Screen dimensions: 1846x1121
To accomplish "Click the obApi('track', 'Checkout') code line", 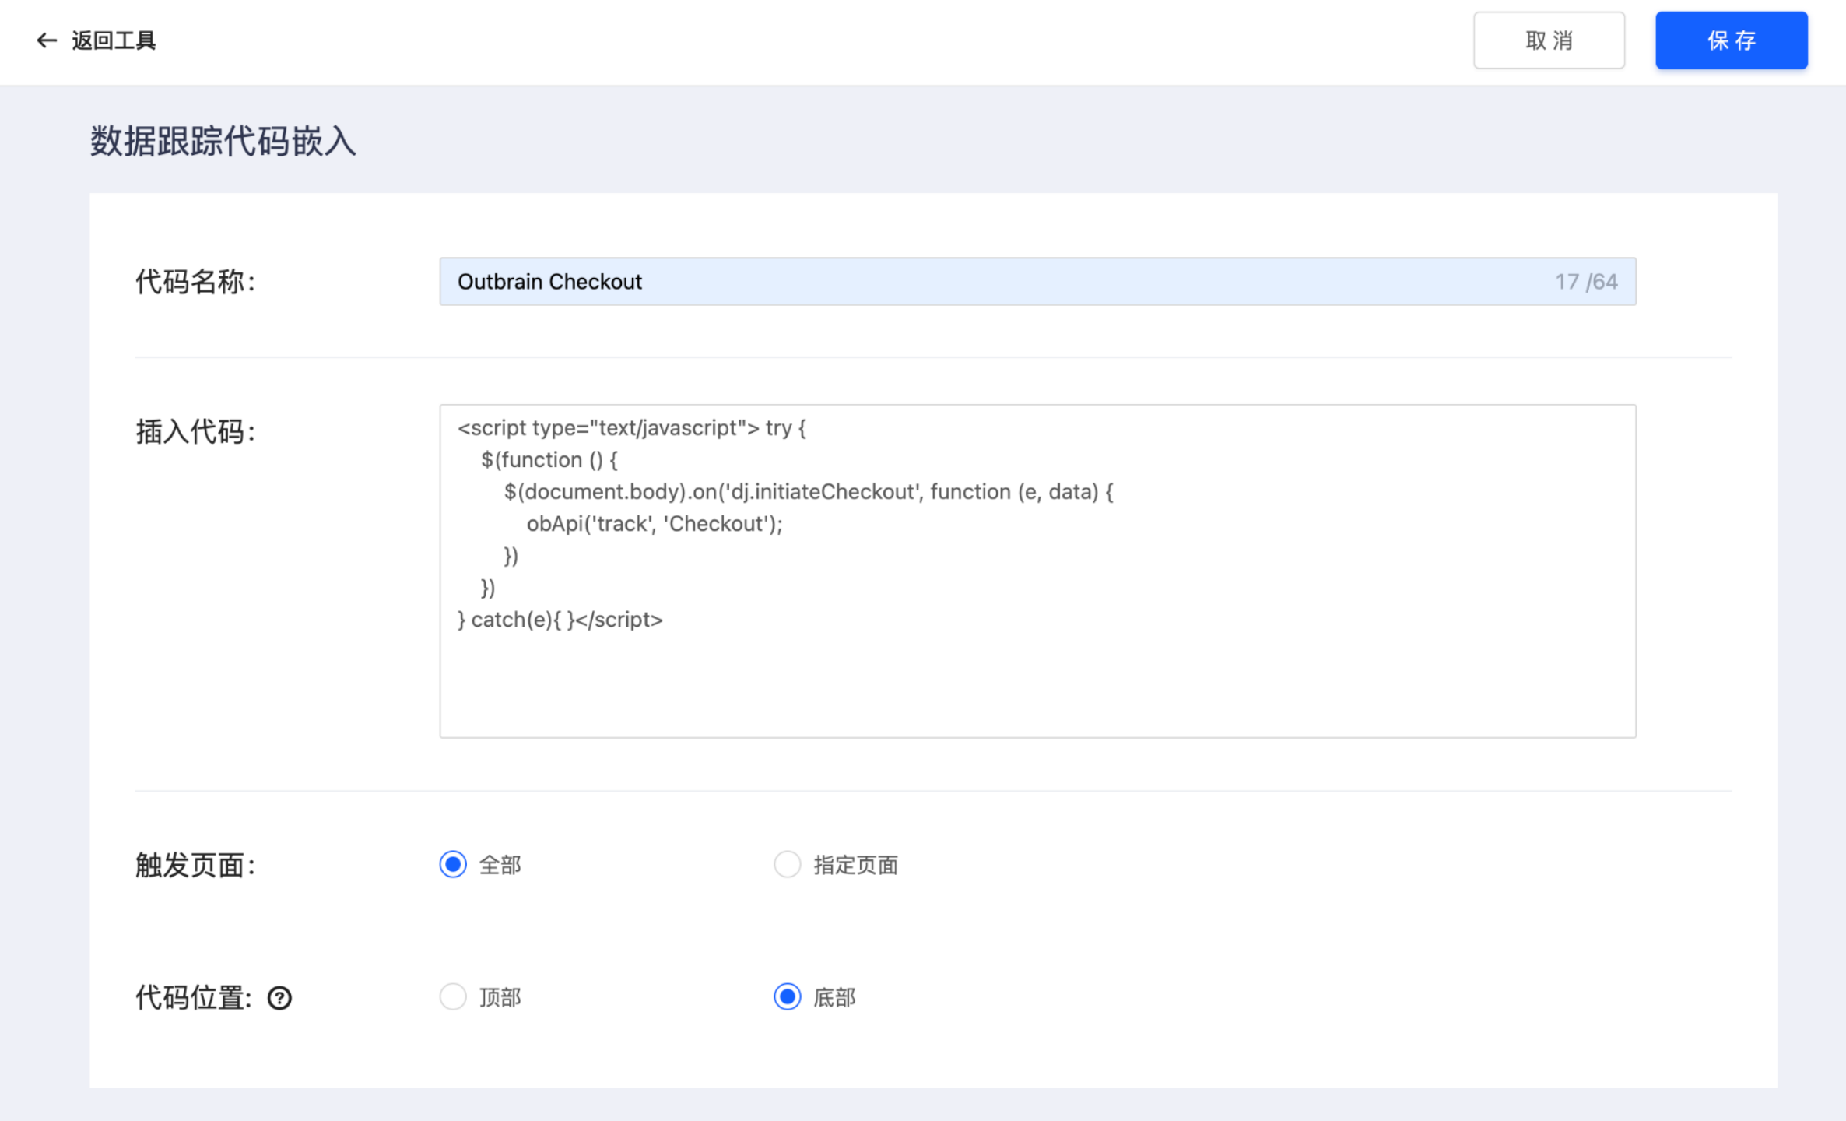I will click(x=655, y=524).
